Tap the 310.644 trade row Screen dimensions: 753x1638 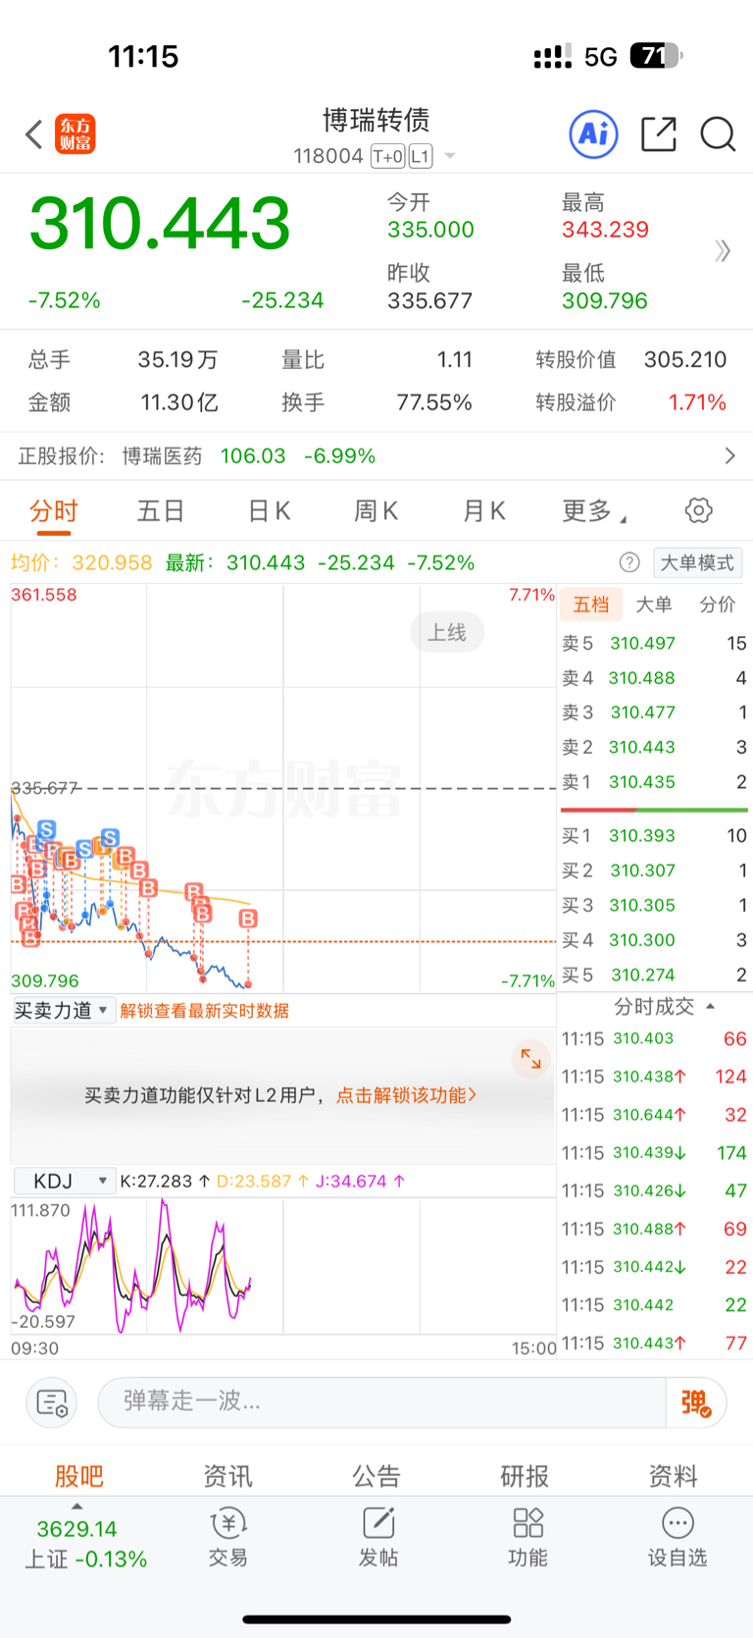[x=654, y=1115]
